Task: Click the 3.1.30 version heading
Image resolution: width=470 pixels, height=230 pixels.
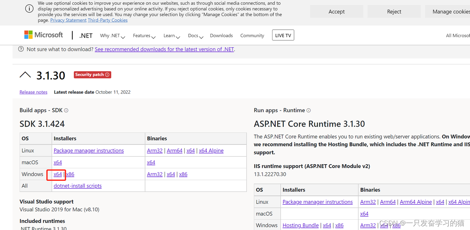Action: click(x=51, y=75)
